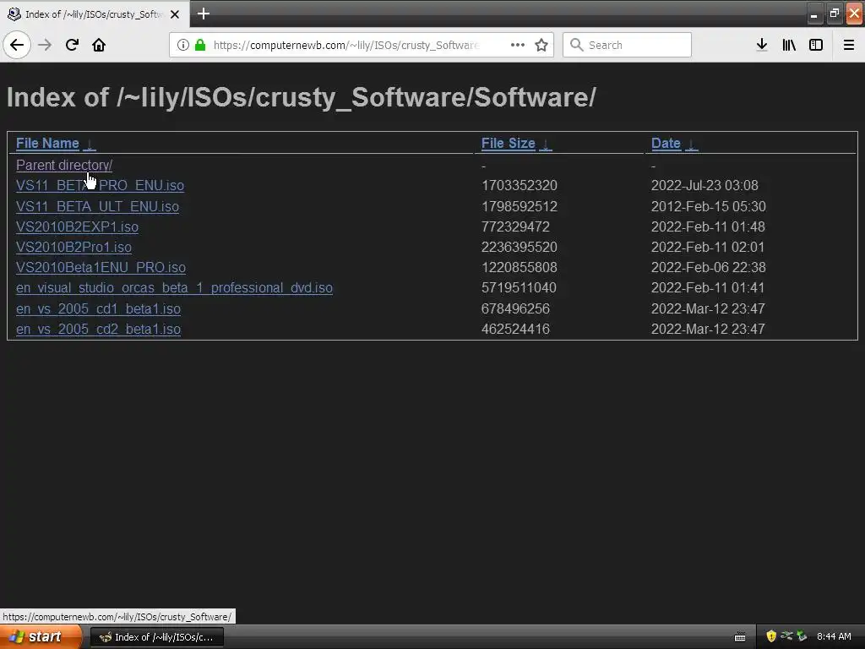This screenshot has height=649, width=865.
Task: Open the Windows Start menu
Action: tap(41, 637)
